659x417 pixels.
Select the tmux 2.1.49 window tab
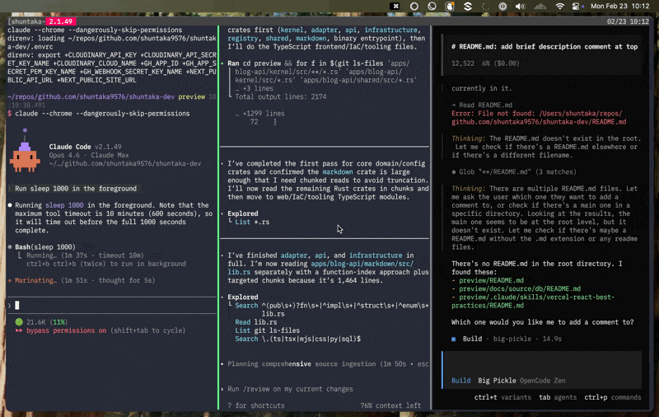(61, 21)
